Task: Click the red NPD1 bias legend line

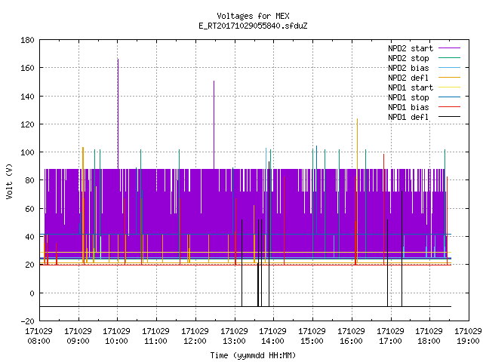Action: (x=449, y=107)
